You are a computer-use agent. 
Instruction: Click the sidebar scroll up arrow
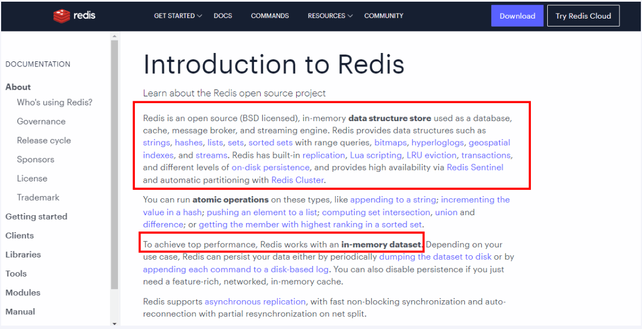pos(115,37)
